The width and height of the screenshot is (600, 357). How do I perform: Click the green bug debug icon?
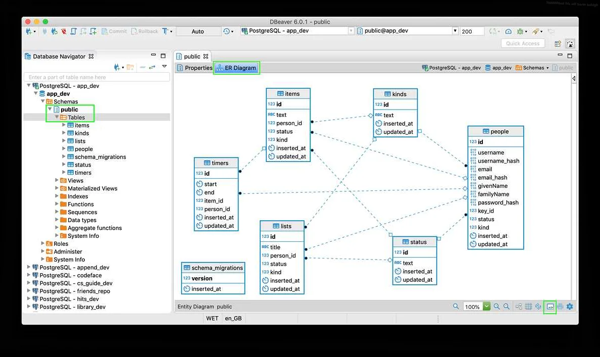tap(520, 31)
